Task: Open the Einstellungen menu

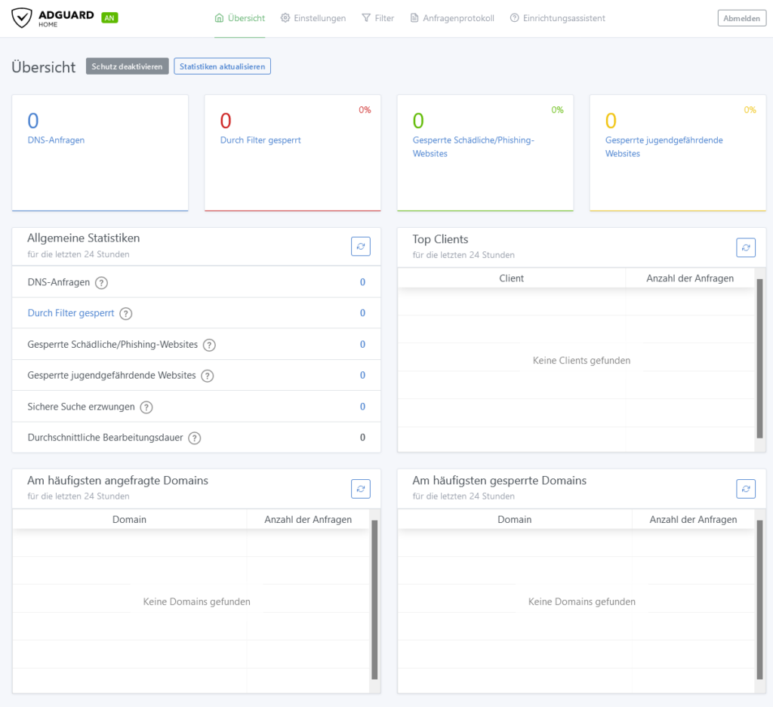Action: tap(313, 18)
